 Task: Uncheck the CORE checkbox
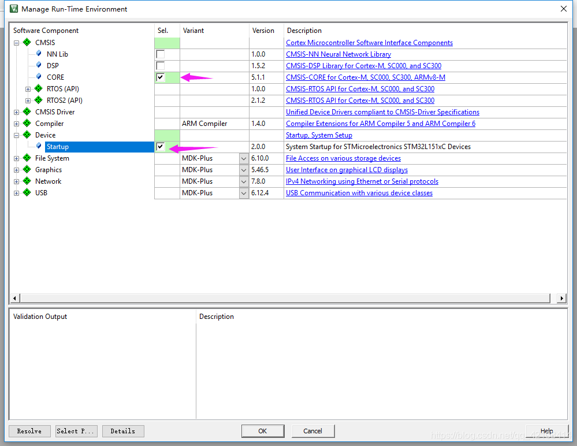click(161, 77)
